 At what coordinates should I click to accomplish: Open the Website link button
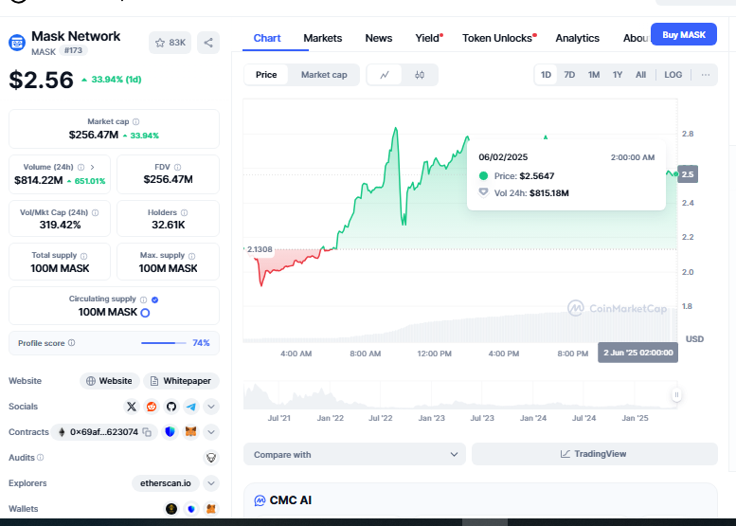(x=110, y=381)
